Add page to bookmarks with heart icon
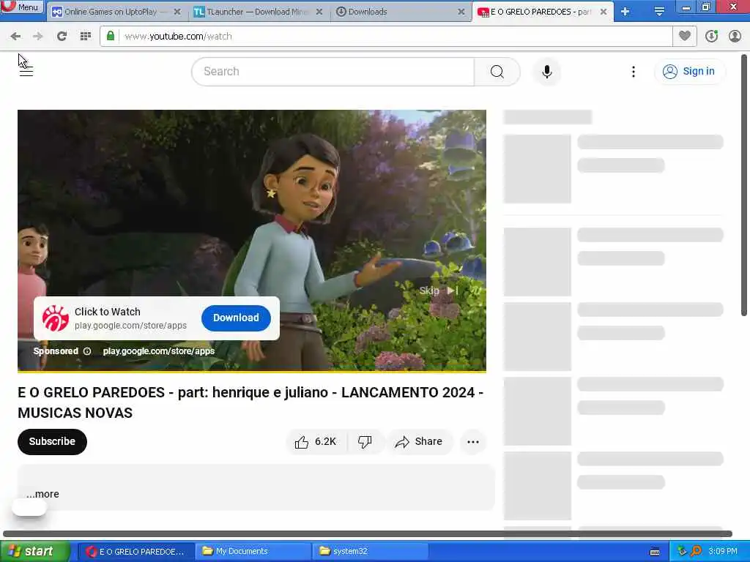The image size is (750, 562). click(x=685, y=36)
